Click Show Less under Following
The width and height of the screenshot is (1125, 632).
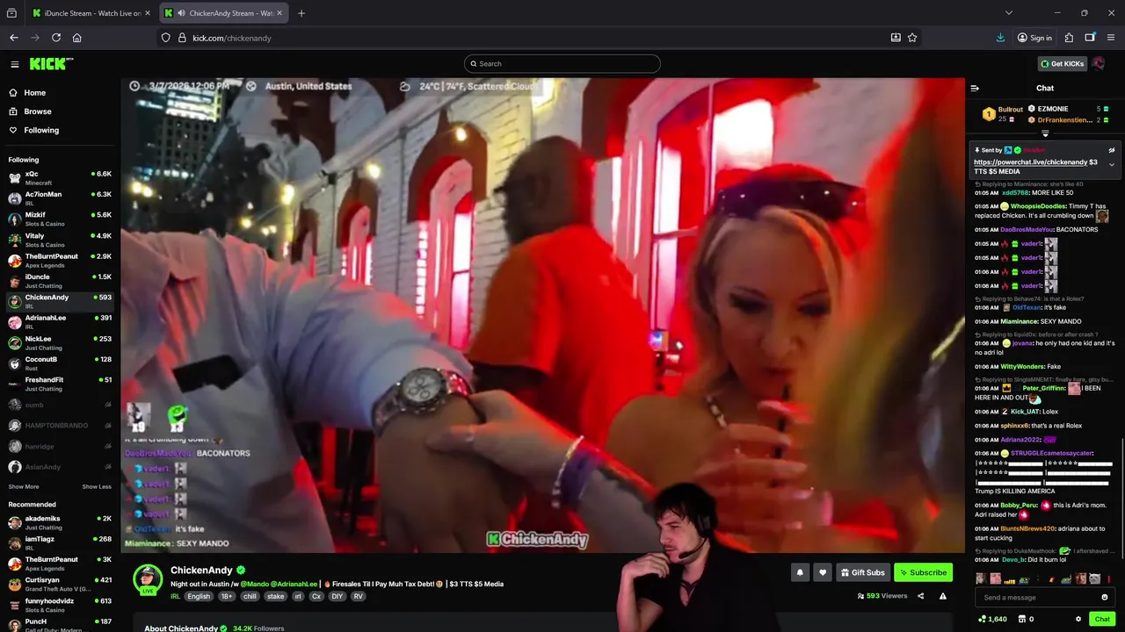97,487
